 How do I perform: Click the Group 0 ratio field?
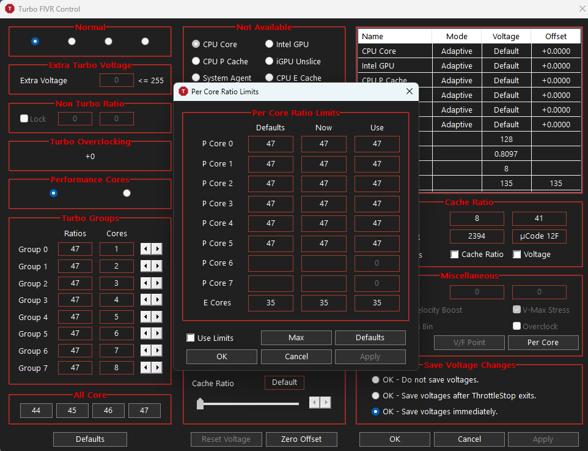click(x=75, y=249)
